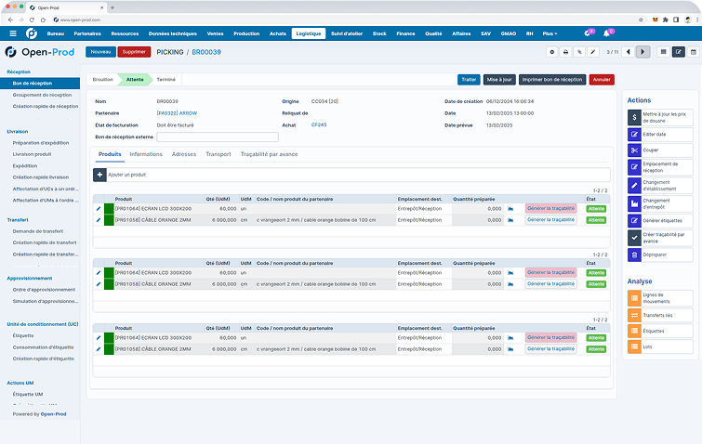Screen dimensions: 702x444
Task: Select the Terminé status step
Action: tap(166, 80)
